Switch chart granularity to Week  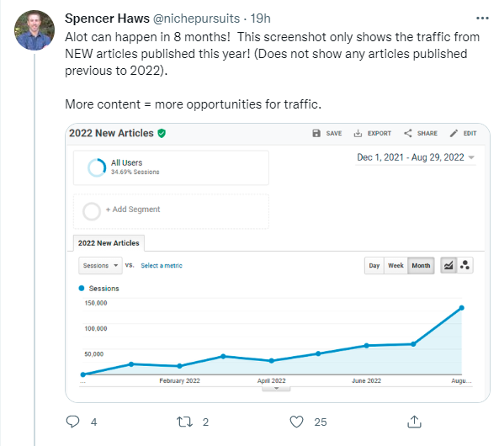(395, 266)
